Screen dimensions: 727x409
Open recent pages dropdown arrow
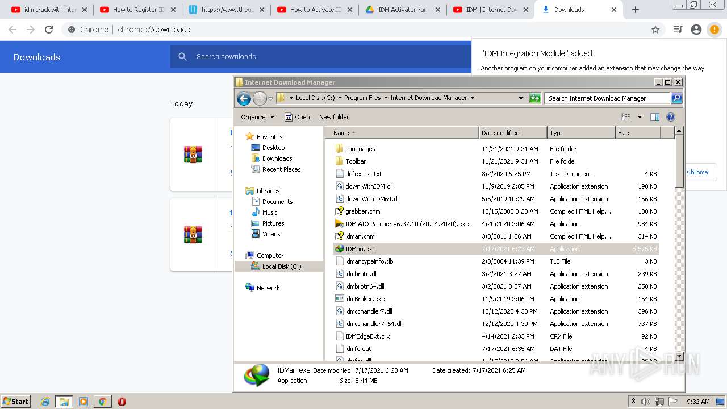click(271, 98)
